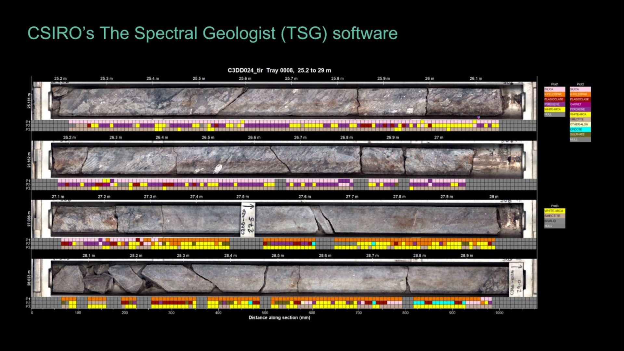The image size is (624, 351).
Task: Click the slide heading about TSG software
Action: pos(213,33)
